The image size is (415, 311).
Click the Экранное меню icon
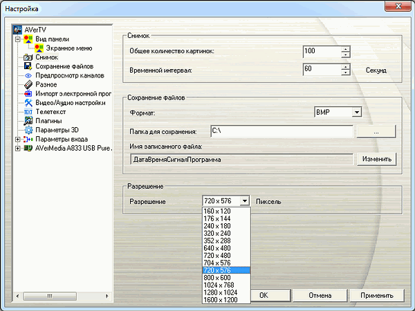pyautogui.click(x=39, y=48)
